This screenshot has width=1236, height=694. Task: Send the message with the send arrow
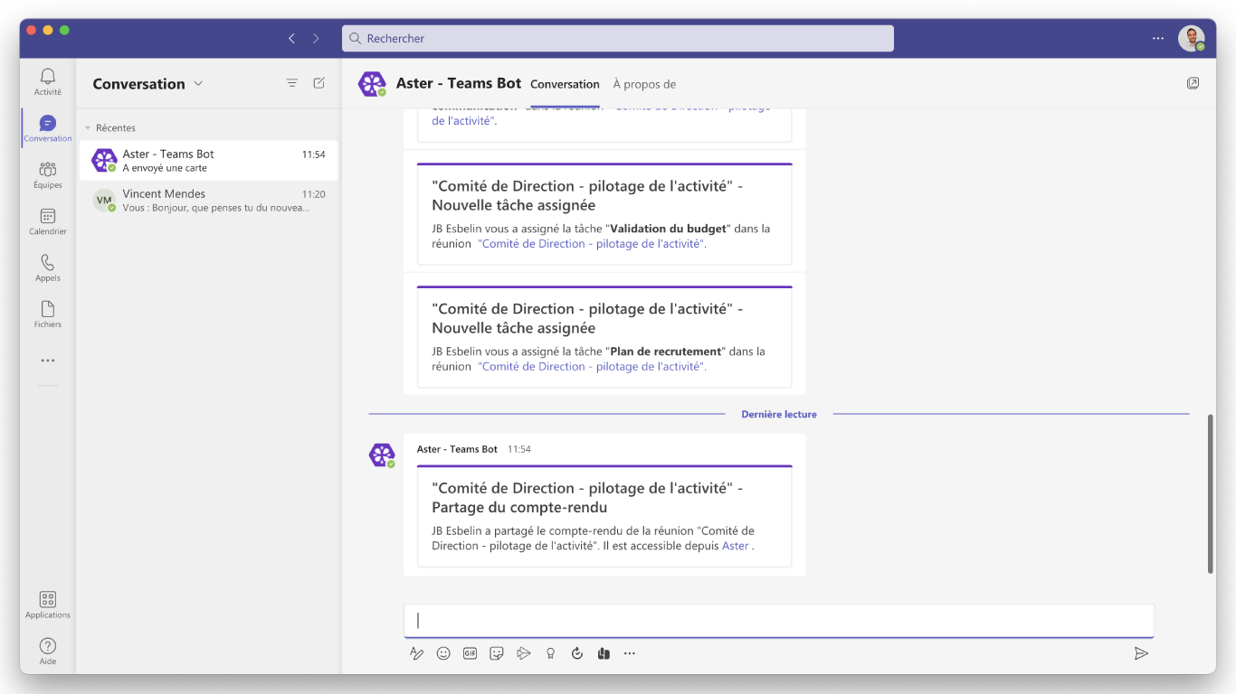click(x=1141, y=653)
